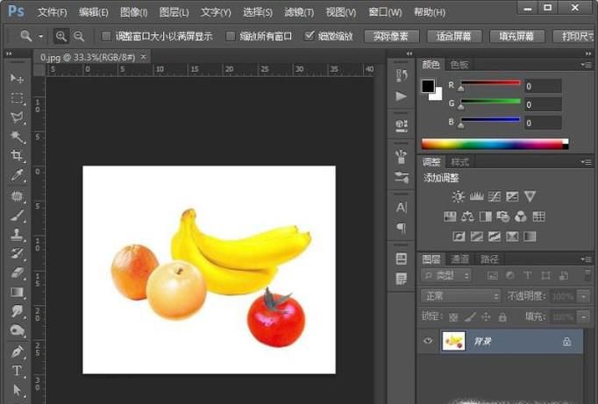Select the Eyedropper tool
The height and width of the screenshot is (404, 598).
pos(17,175)
